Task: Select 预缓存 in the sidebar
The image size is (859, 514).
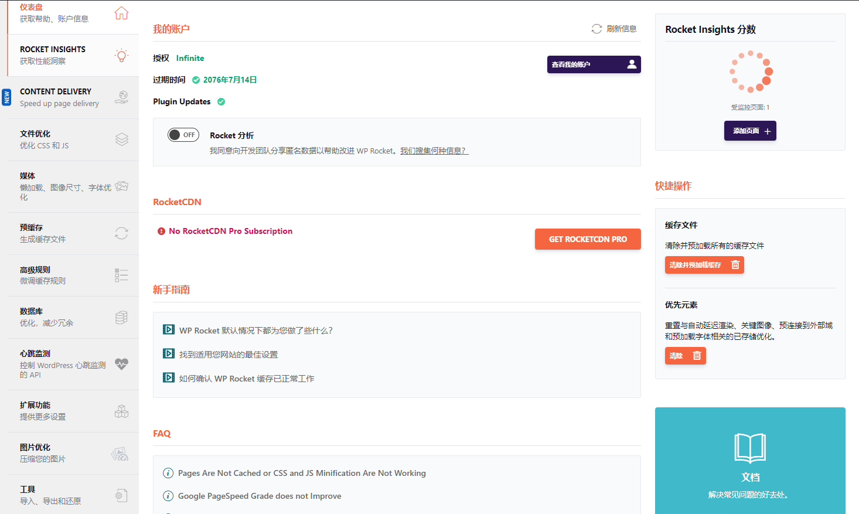Action: coord(73,233)
